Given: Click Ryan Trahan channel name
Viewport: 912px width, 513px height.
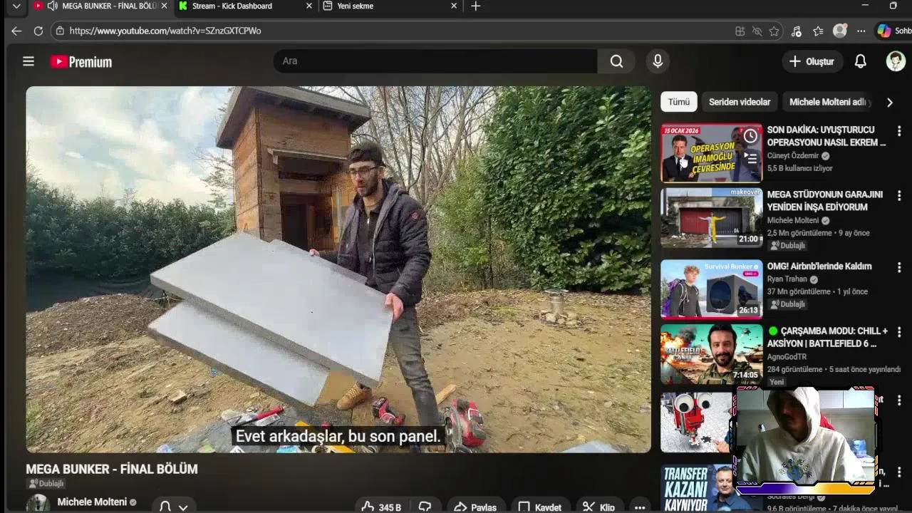Looking at the screenshot, I should point(787,279).
